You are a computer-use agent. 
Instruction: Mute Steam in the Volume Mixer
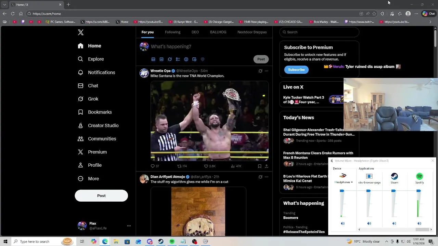394,223
